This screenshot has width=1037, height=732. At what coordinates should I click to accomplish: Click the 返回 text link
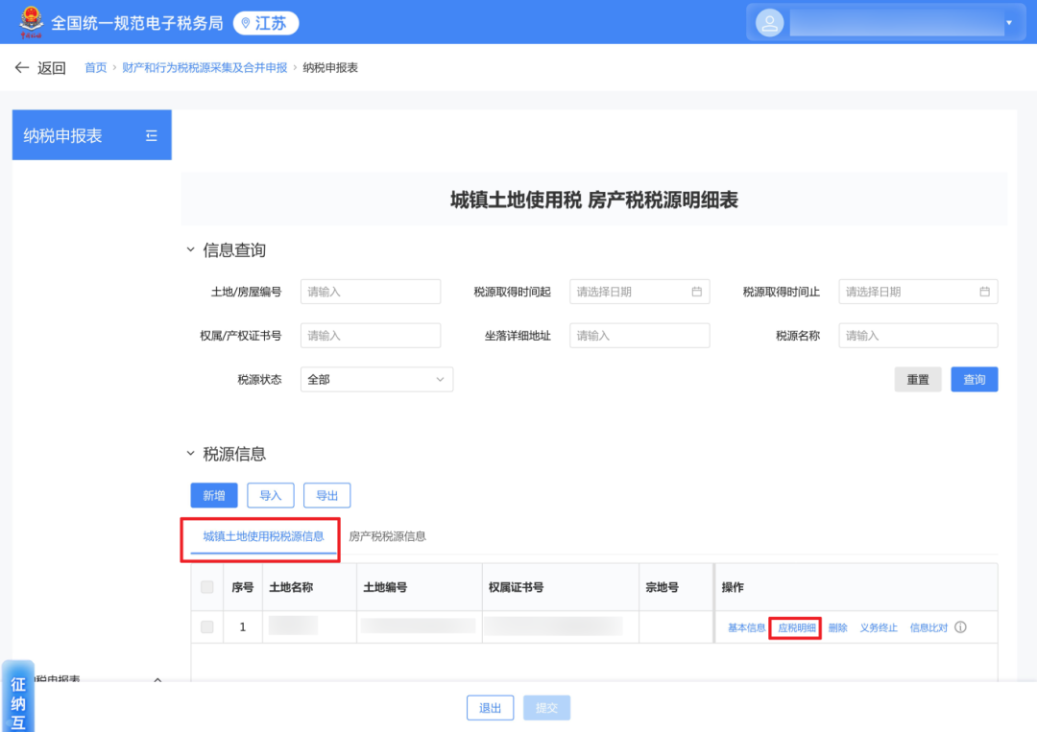click(52, 67)
